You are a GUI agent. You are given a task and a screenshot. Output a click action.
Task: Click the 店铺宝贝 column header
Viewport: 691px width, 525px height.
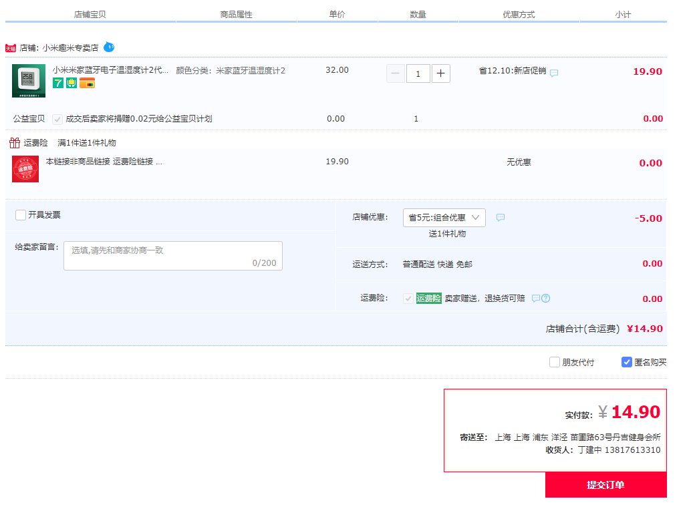[90, 15]
